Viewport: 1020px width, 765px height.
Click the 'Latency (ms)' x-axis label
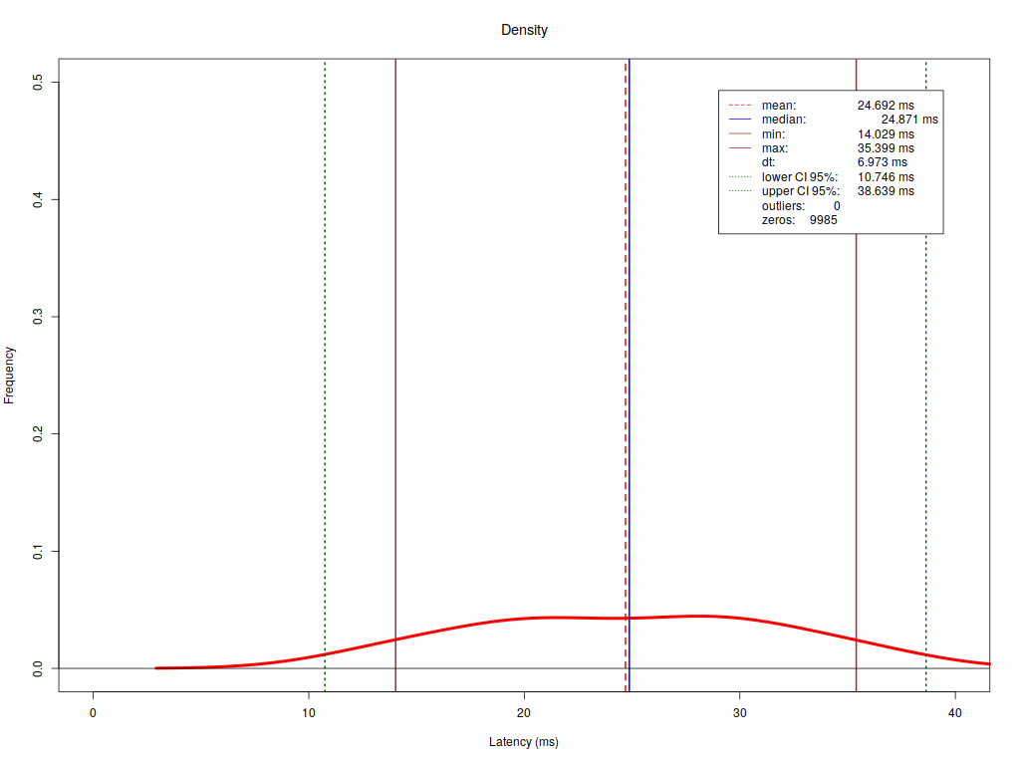(x=524, y=741)
